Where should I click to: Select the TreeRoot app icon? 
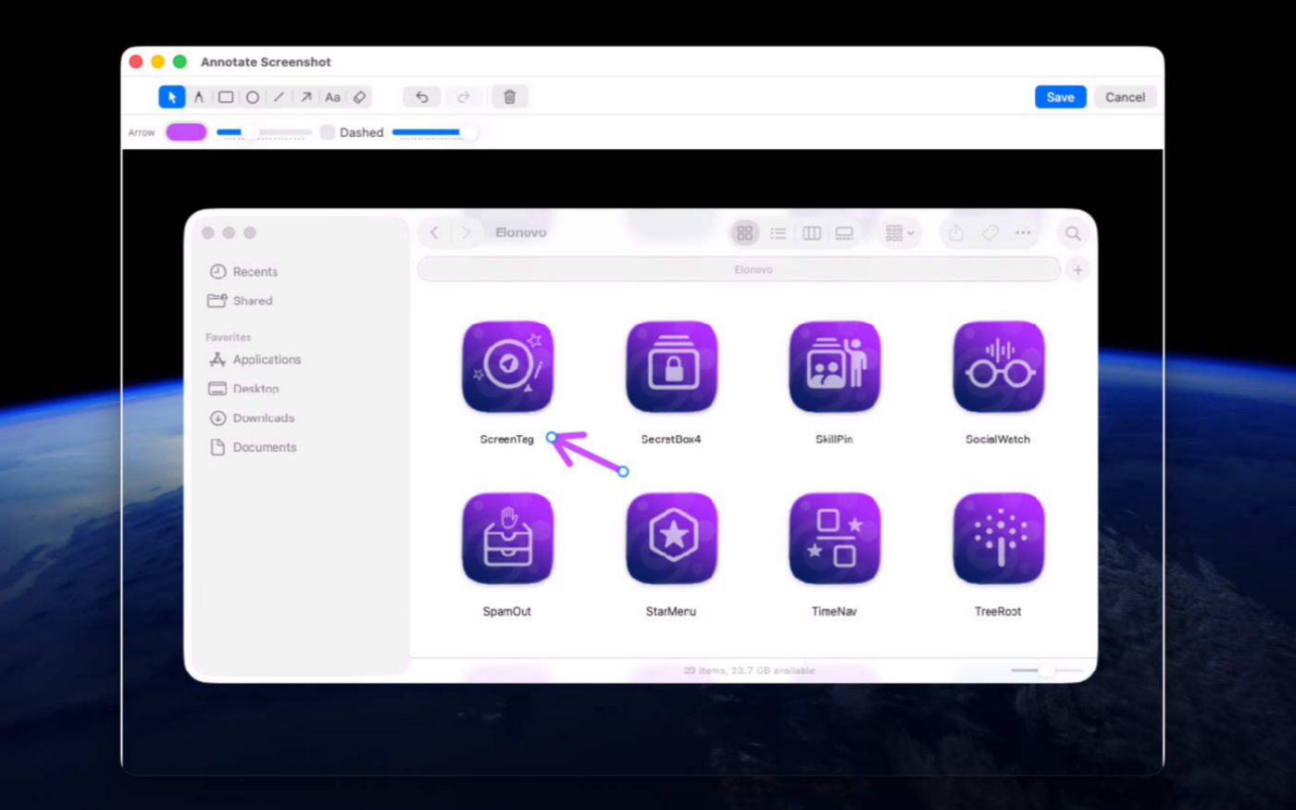point(998,539)
